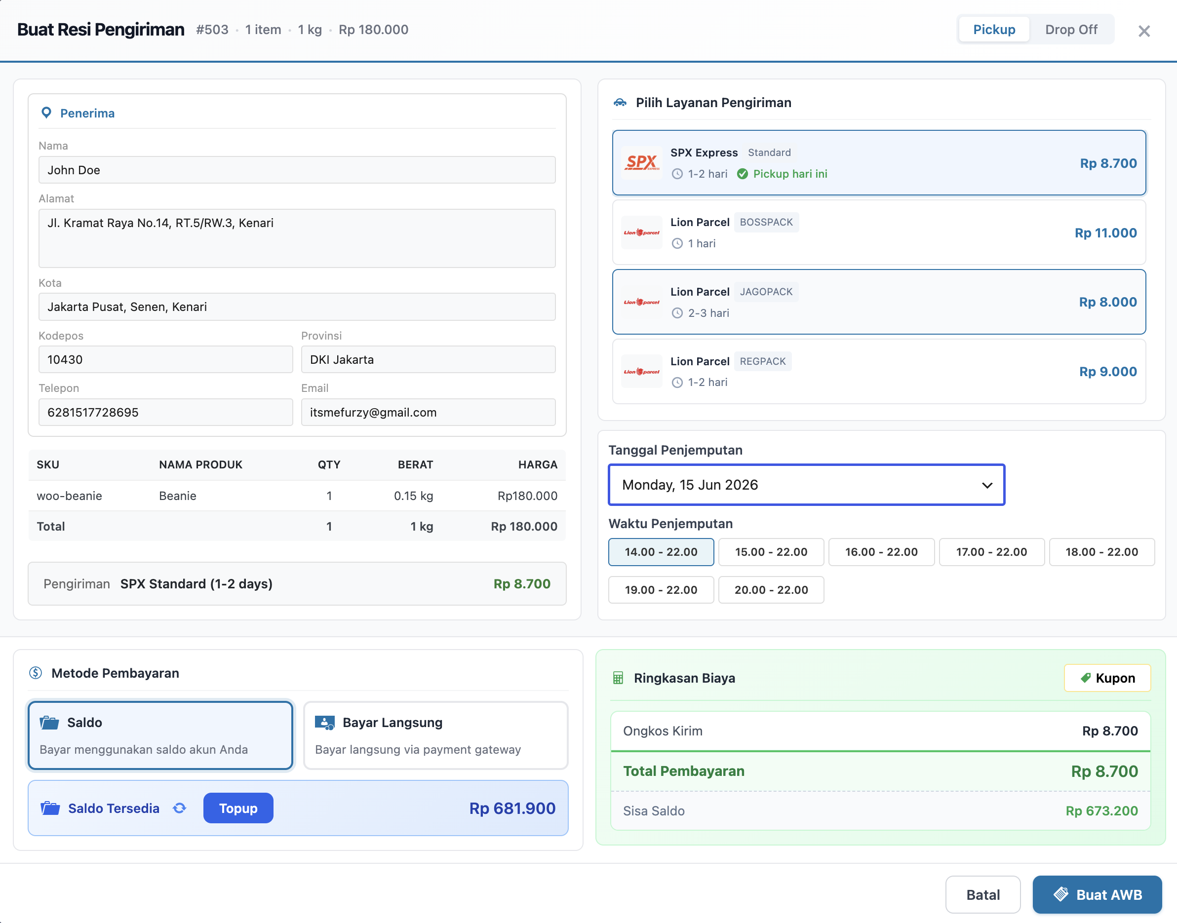Viewport: 1177px width, 923px height.
Task: Click the Telepon input field
Action: click(165, 412)
